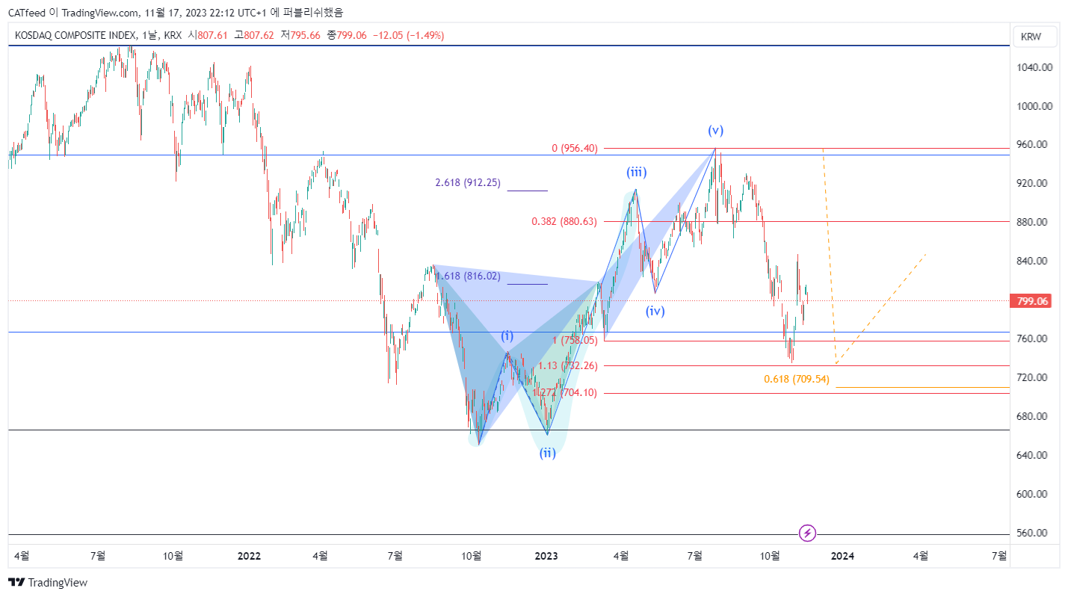Click the low value 795.66

(x=306, y=35)
